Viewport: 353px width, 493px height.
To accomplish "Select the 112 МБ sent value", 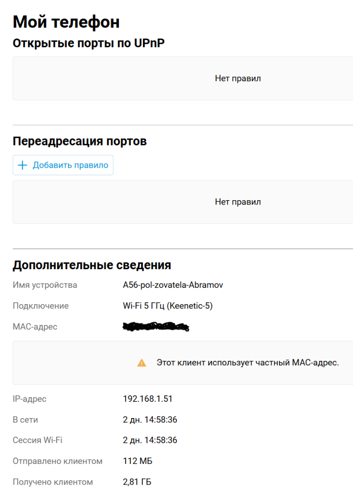I will click(138, 461).
